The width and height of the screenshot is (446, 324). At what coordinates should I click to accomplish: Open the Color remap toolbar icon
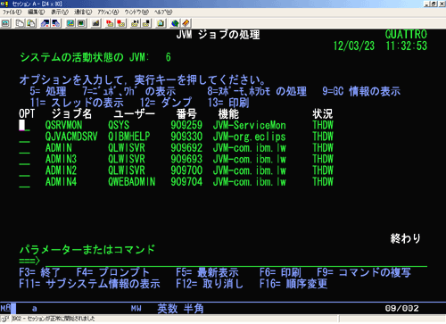point(81,23)
